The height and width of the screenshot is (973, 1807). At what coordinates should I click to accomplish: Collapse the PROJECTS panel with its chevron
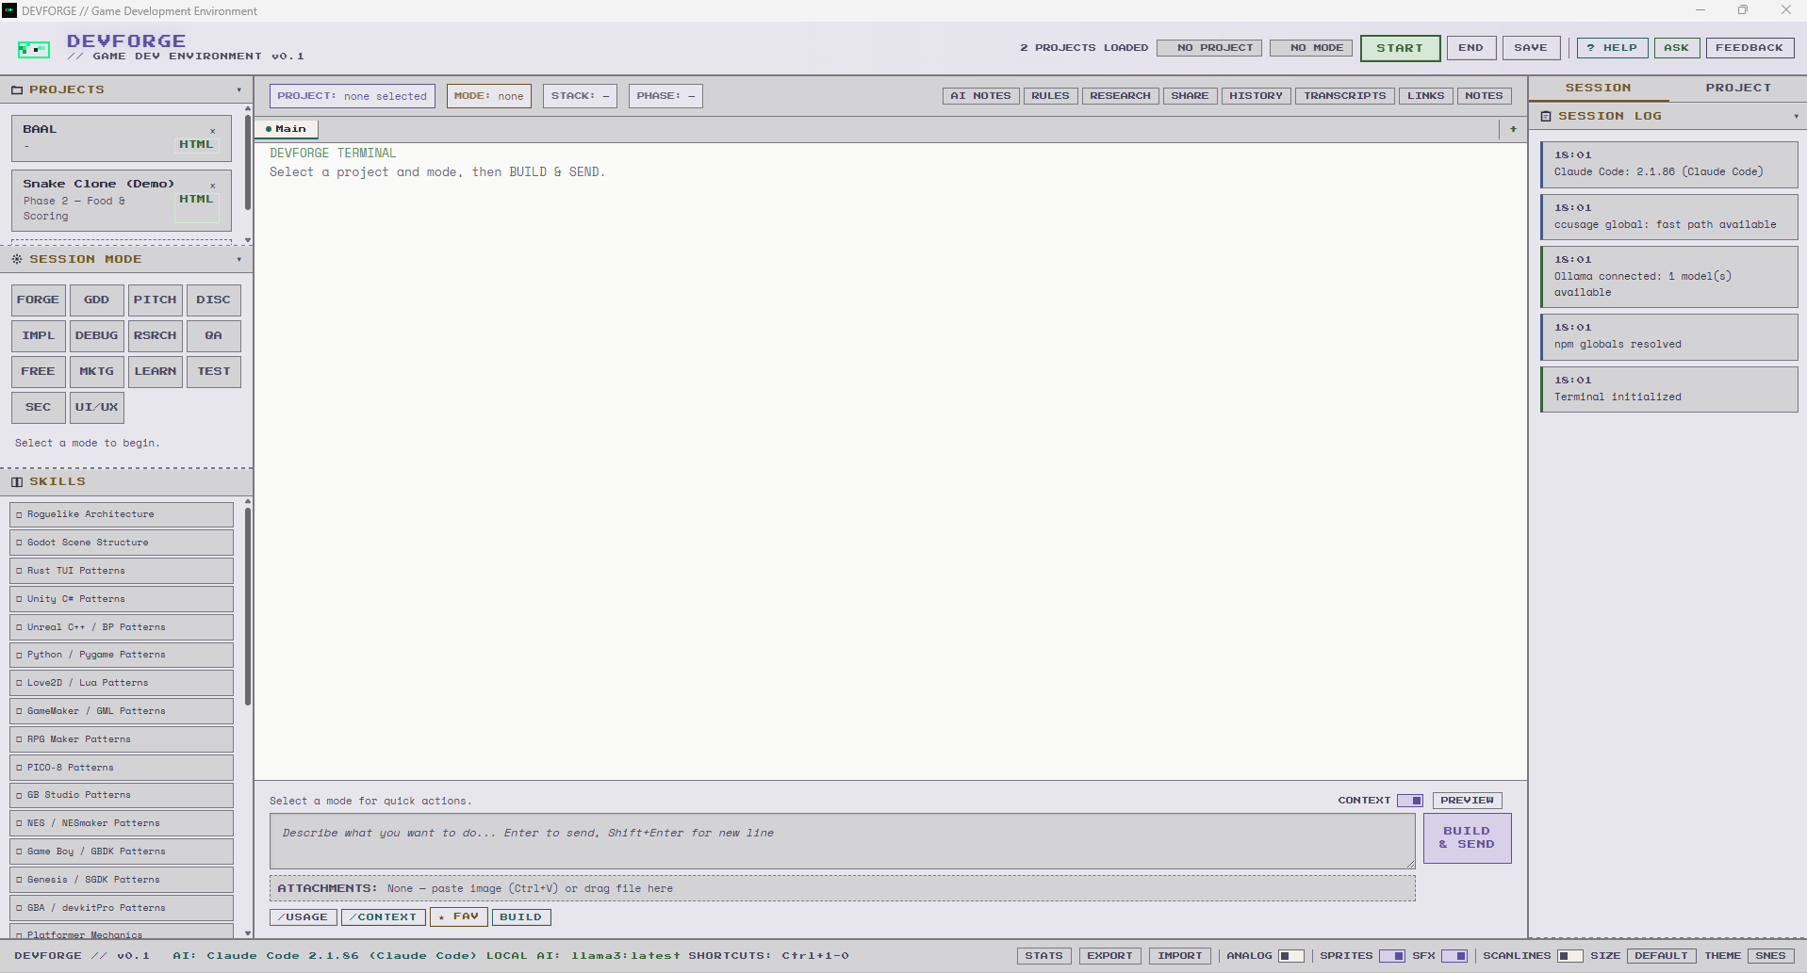click(x=239, y=89)
